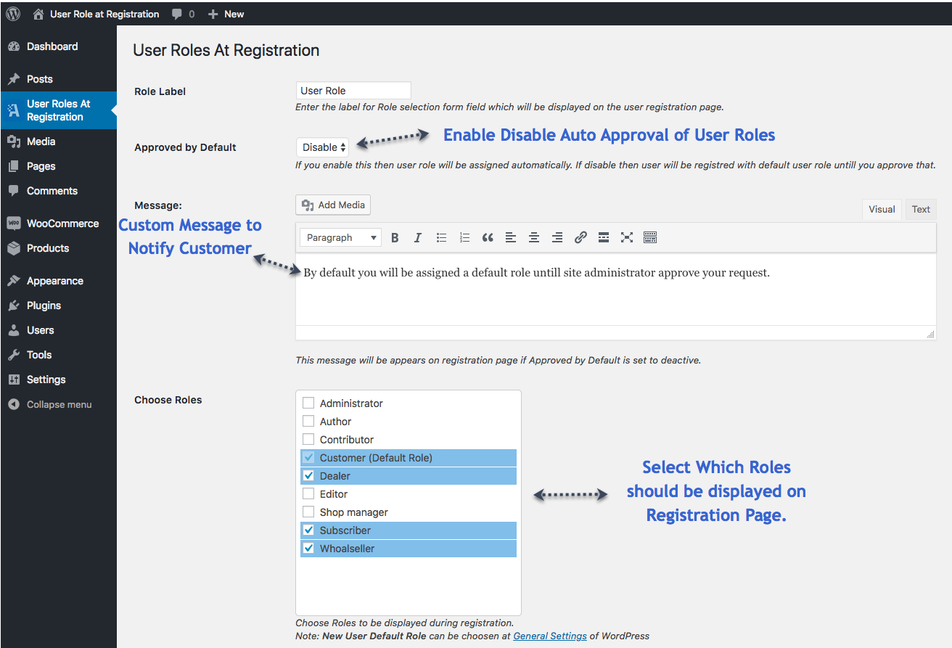952x648 pixels.
Task: Enable the Shop manager role checkbox
Action: [308, 512]
